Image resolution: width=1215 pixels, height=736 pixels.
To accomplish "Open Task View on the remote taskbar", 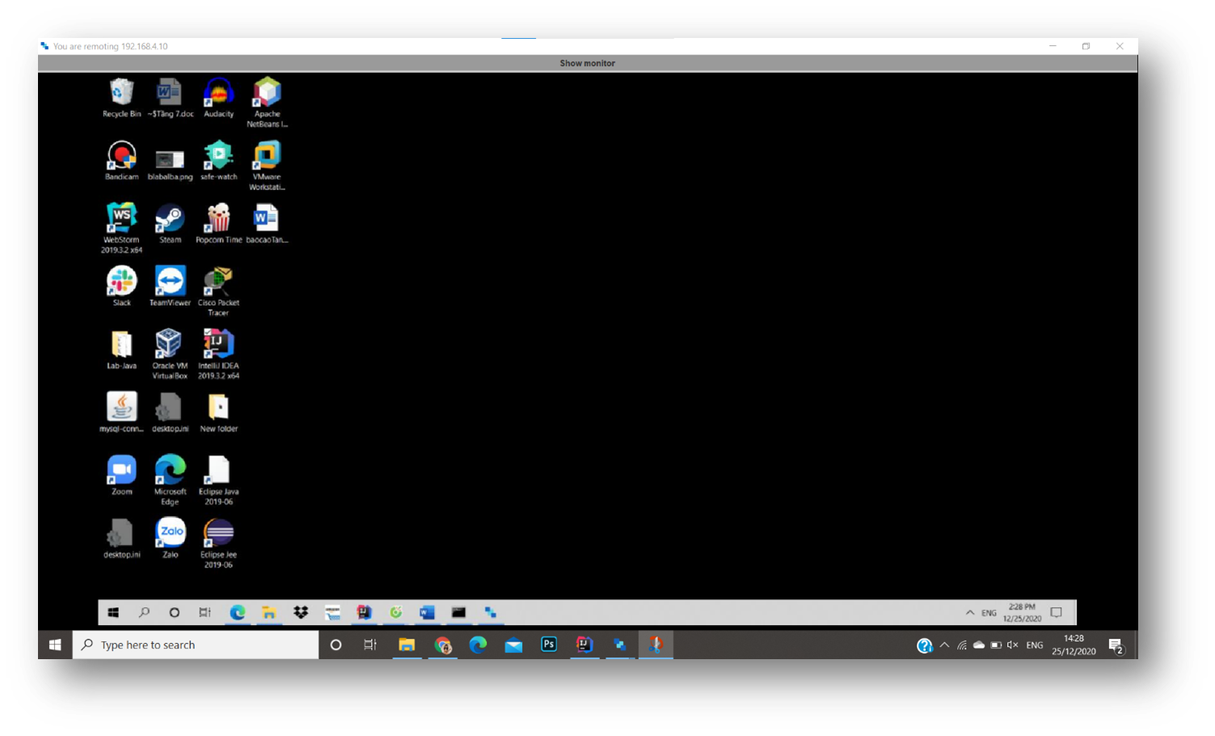I will tap(205, 612).
